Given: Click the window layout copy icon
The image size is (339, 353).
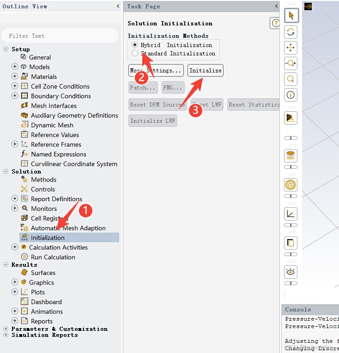Looking at the screenshot, I should pyautogui.click(x=291, y=243).
